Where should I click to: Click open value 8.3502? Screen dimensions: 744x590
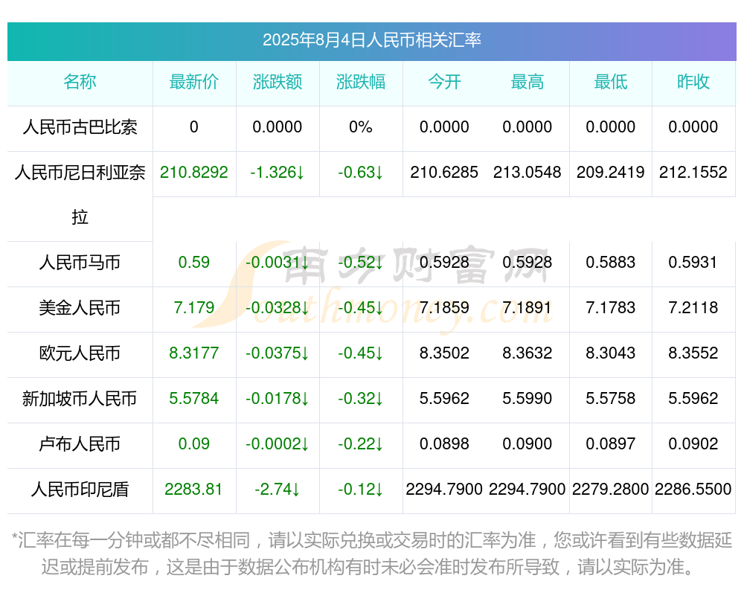[x=444, y=353]
